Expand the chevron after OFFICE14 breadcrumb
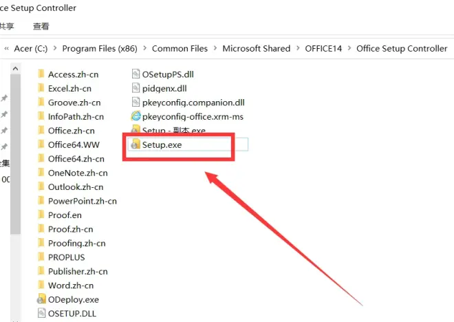Screen dimensions: 454x322 pyautogui.click(x=349, y=48)
